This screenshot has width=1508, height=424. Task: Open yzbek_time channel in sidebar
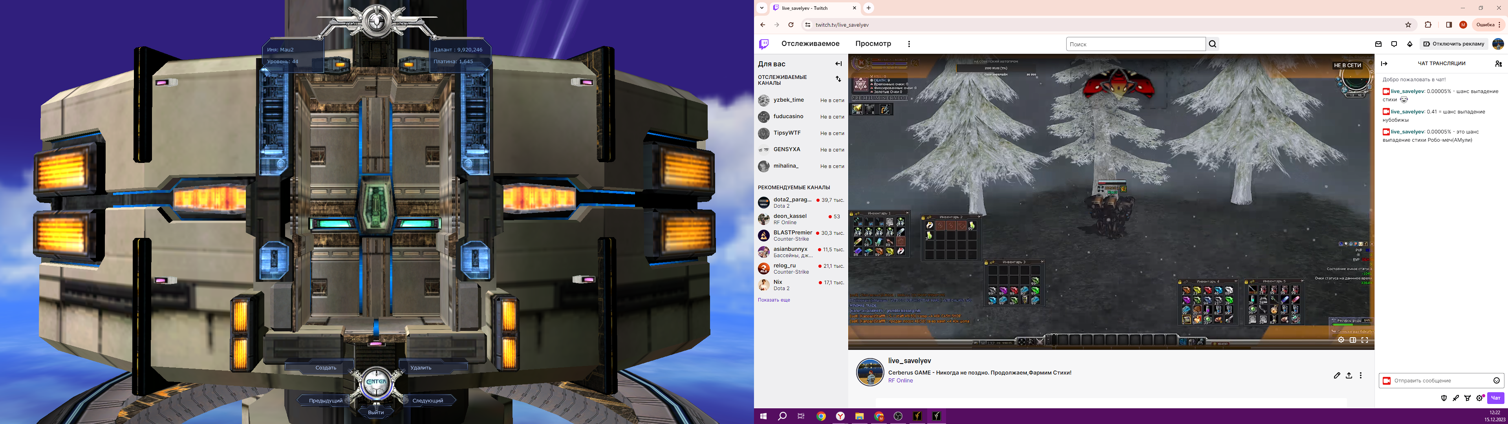tap(801, 100)
